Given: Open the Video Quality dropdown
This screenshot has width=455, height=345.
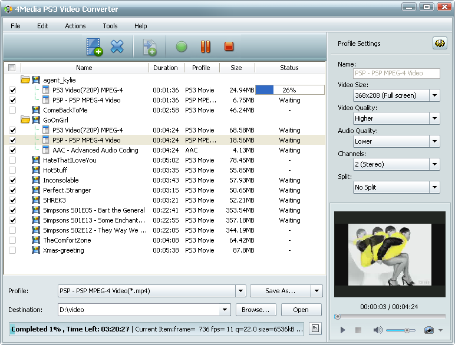Looking at the screenshot, I should coord(434,118).
